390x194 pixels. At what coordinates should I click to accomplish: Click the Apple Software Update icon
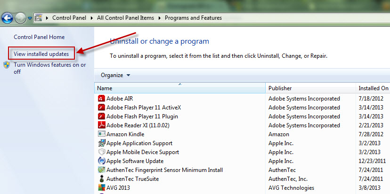(x=101, y=161)
